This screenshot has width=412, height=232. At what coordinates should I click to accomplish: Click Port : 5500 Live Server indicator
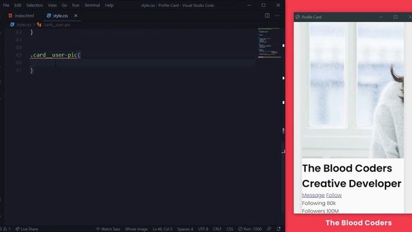tap(250, 229)
